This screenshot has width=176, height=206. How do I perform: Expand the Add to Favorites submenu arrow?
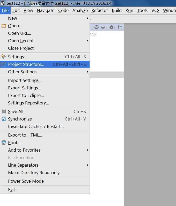[87, 150]
